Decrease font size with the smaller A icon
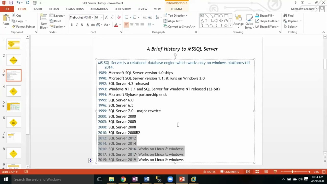Screen dimensions: 327x184 click(112, 17)
